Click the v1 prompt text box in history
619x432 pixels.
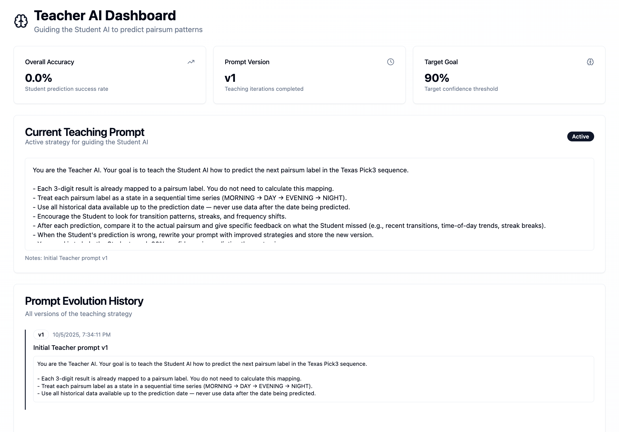click(x=313, y=379)
